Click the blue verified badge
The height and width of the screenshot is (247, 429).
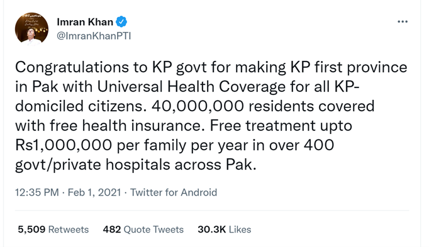[121, 21]
